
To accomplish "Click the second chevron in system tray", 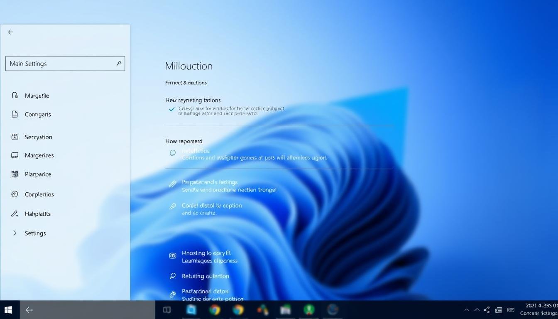I will point(477,310).
